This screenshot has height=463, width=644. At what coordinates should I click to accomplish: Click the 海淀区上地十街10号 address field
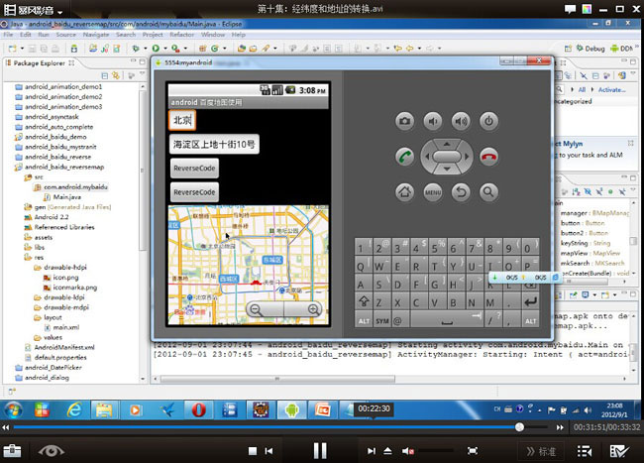click(x=214, y=144)
